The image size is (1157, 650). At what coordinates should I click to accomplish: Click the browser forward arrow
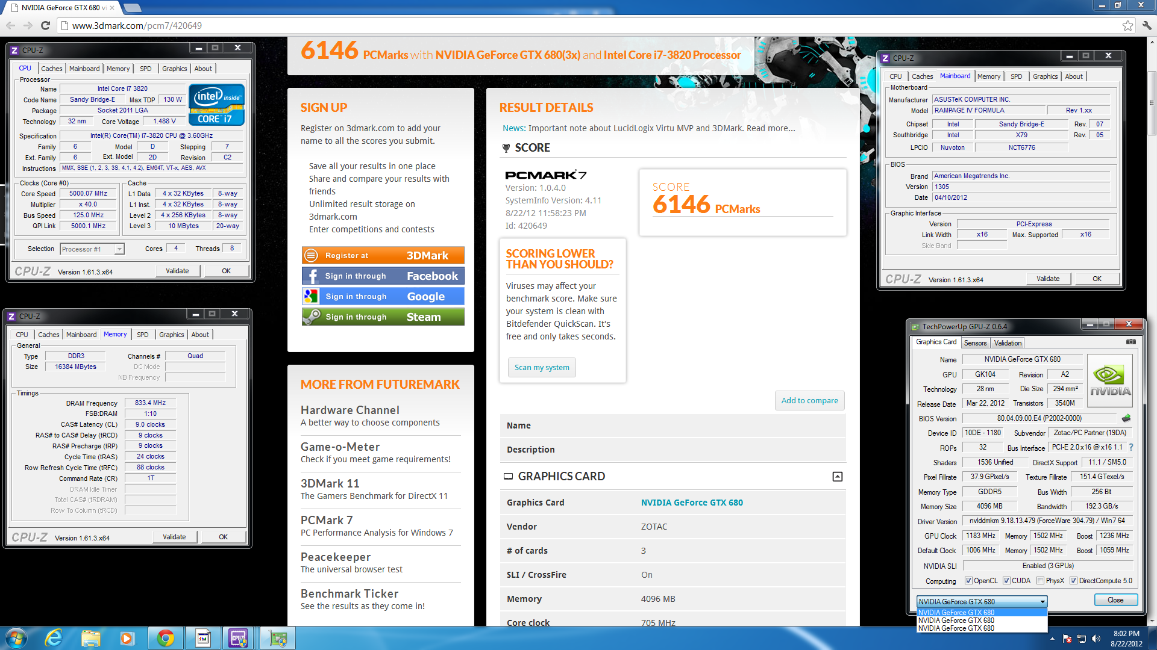[x=28, y=25]
